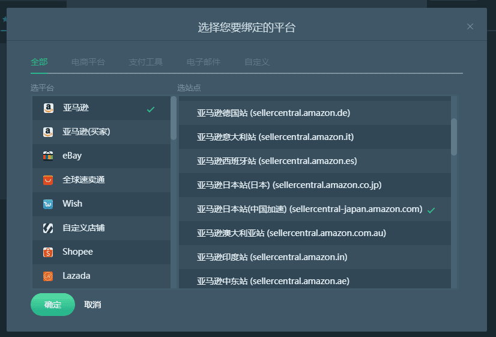Select Shopee platform row

101,252
